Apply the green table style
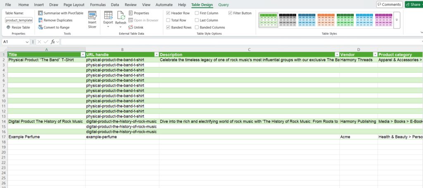The width and height of the screenshot is (423, 188). (345, 20)
